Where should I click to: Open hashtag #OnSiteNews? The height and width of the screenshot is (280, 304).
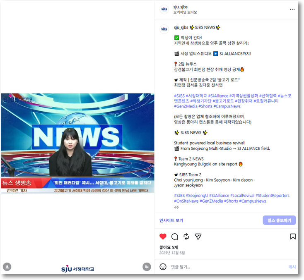pos(186,201)
